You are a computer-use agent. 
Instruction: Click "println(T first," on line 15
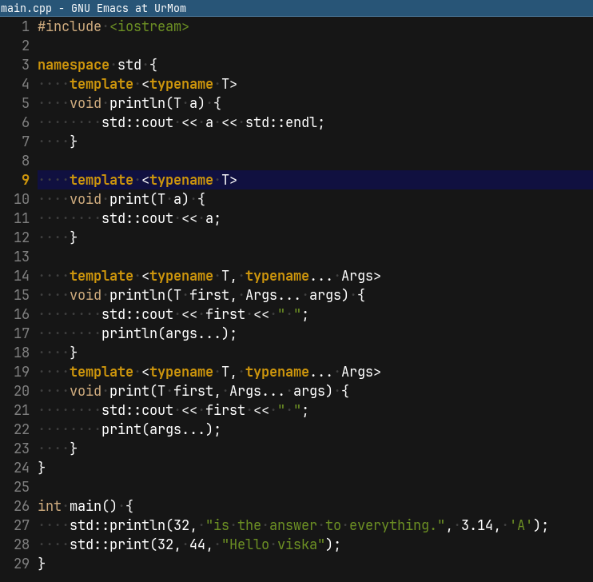[173, 295]
